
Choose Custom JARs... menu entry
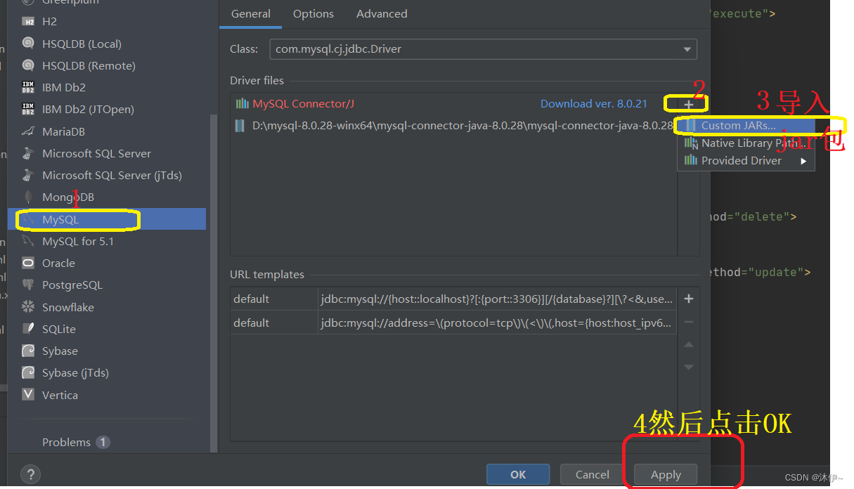point(746,126)
